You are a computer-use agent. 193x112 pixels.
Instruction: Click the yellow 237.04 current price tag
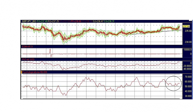tap(186, 26)
